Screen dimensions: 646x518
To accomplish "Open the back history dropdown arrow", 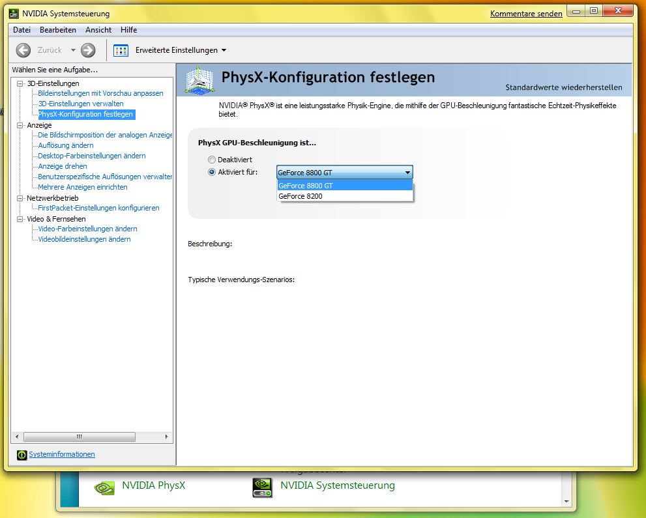I will pos(73,50).
